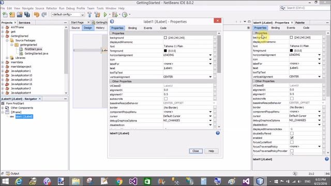Switch to the Services tab

pos(24,23)
